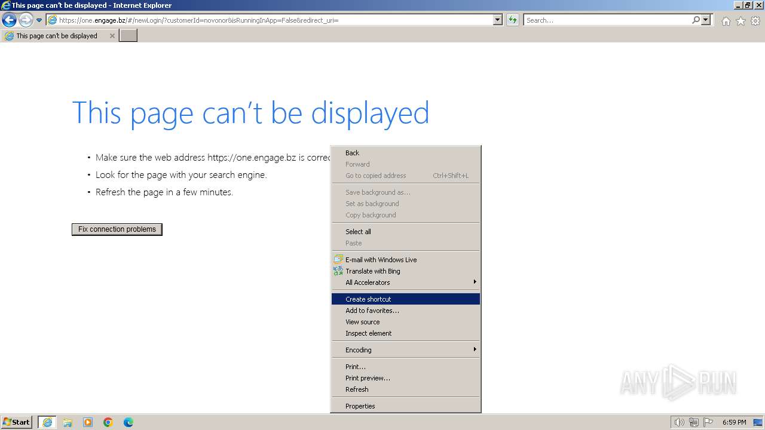765x430 pixels.
Task: Click into the Search box
Action: (x=607, y=20)
